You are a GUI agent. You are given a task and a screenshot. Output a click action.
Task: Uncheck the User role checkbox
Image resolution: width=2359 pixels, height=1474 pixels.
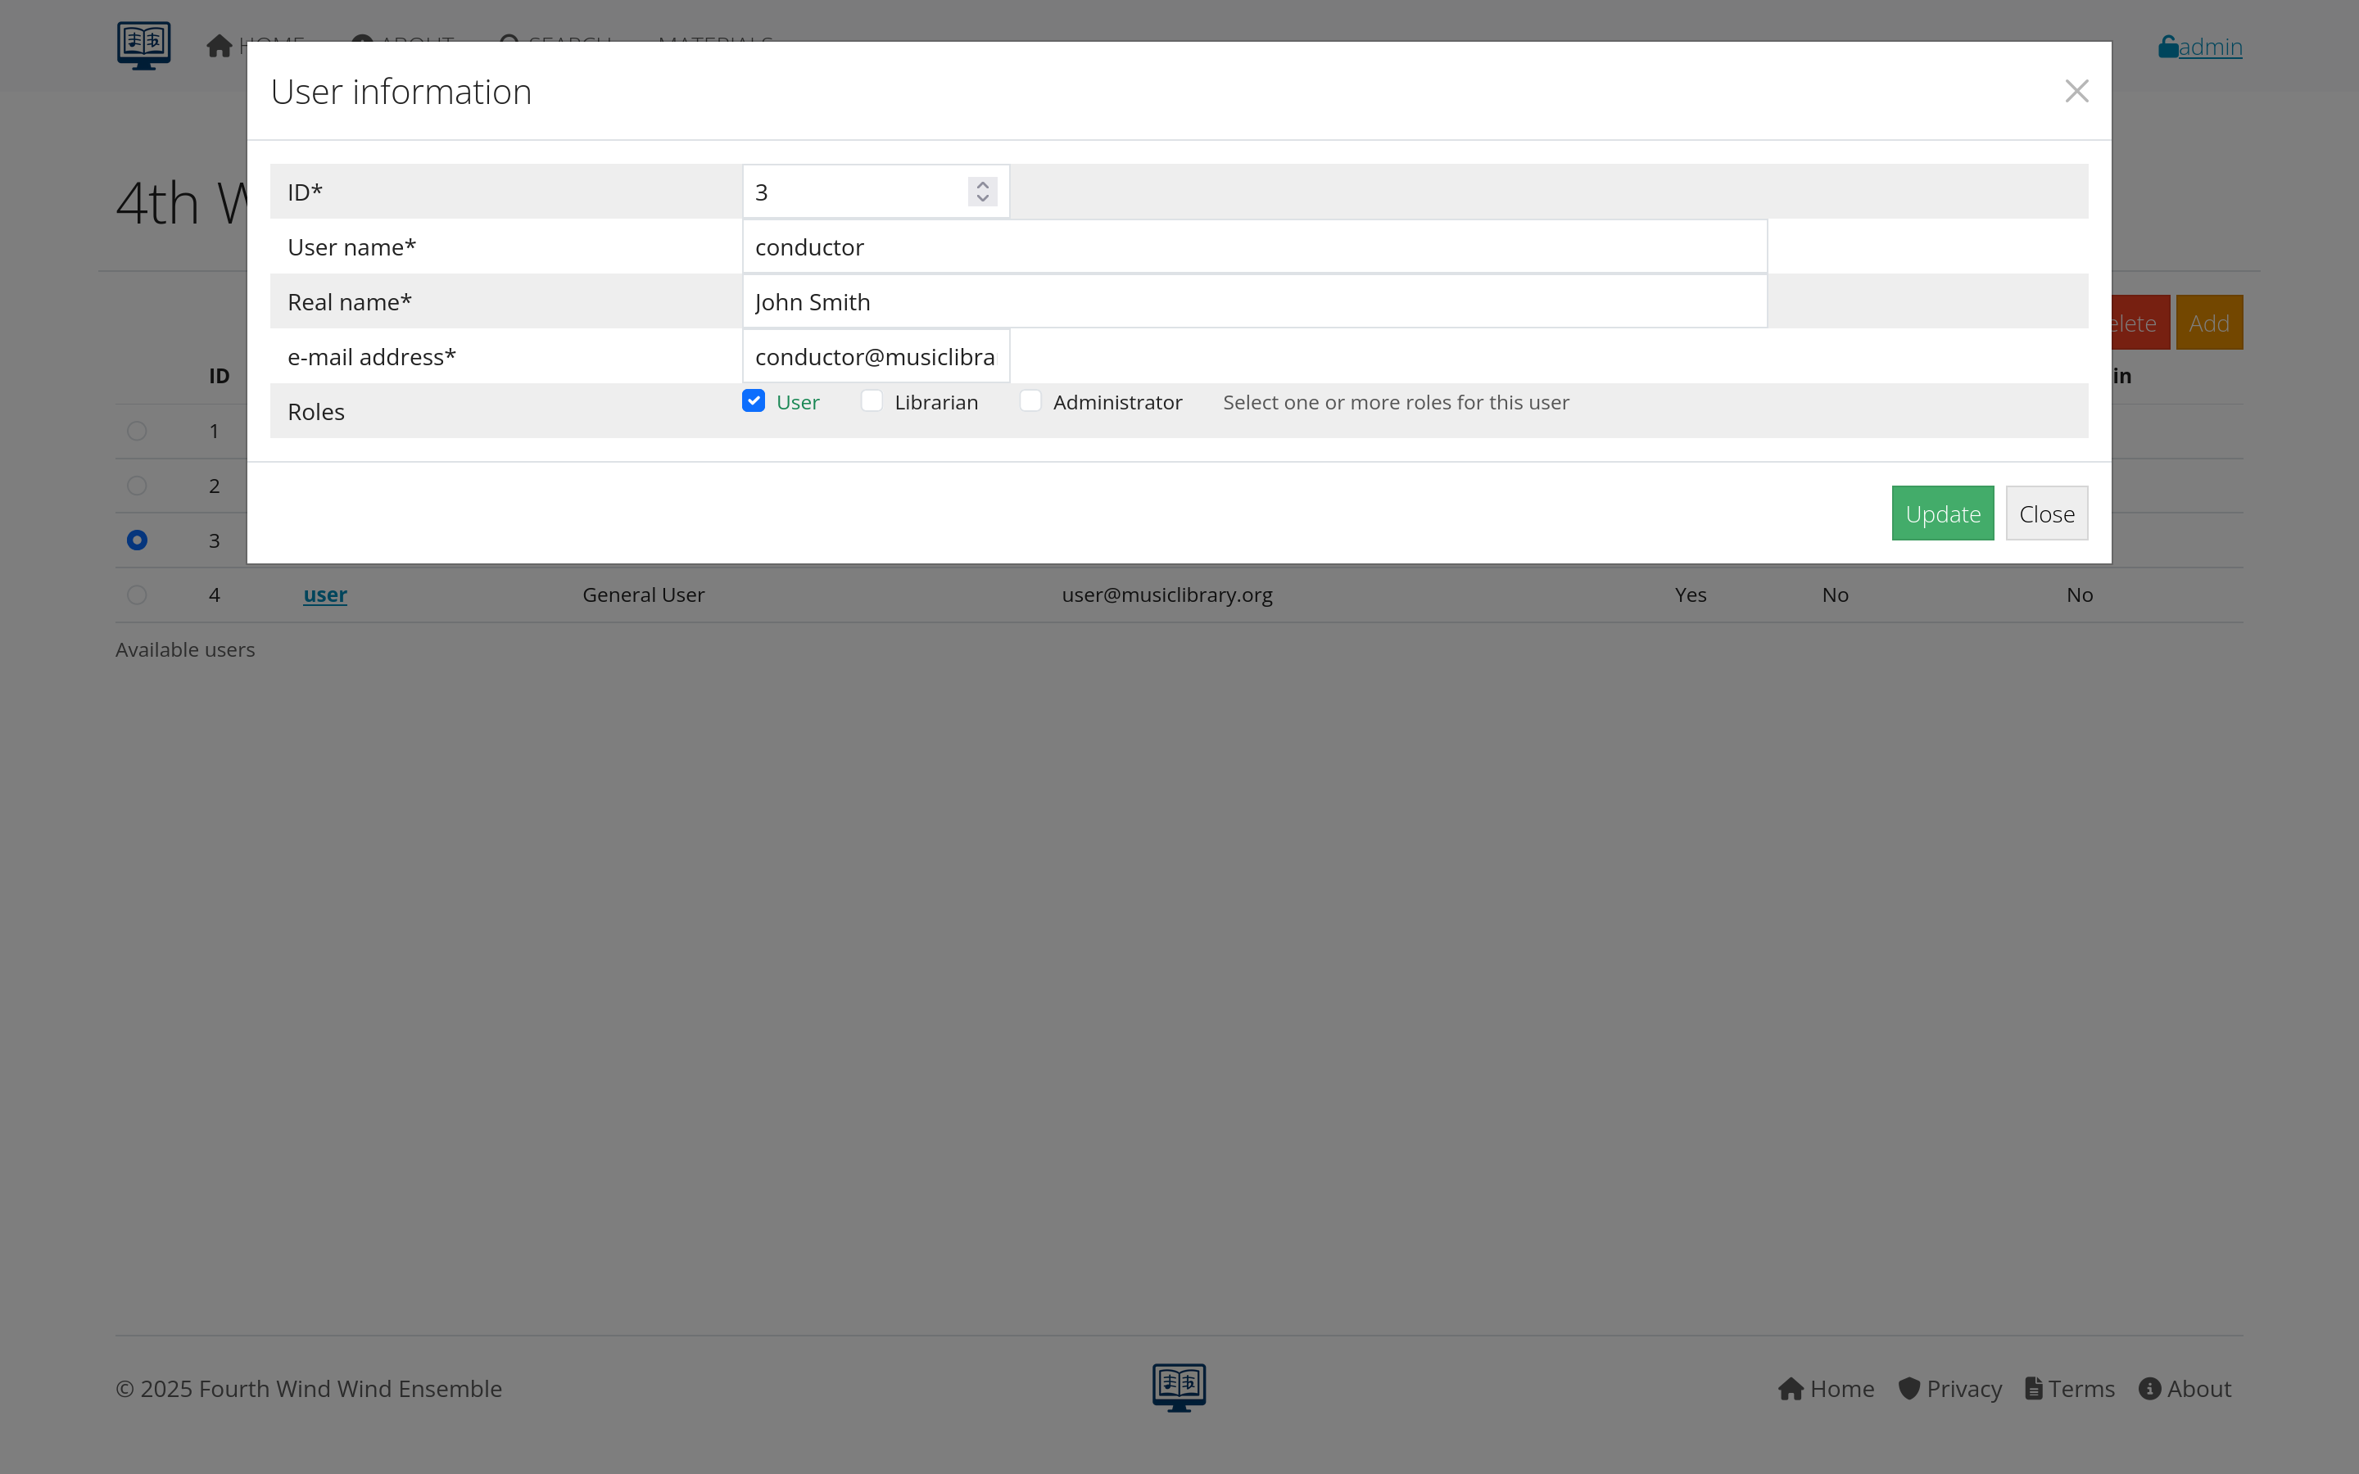[752, 400]
